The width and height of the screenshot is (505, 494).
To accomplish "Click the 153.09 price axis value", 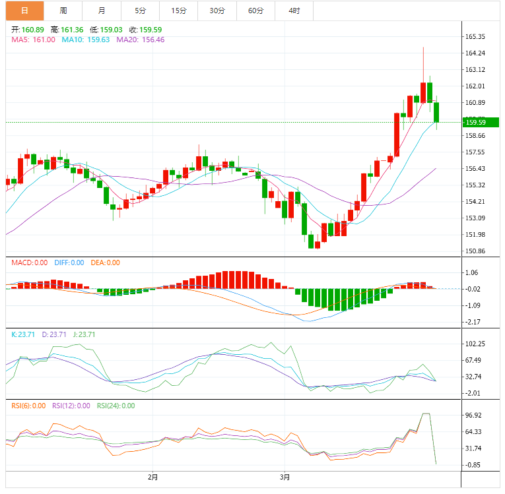I will [475, 218].
